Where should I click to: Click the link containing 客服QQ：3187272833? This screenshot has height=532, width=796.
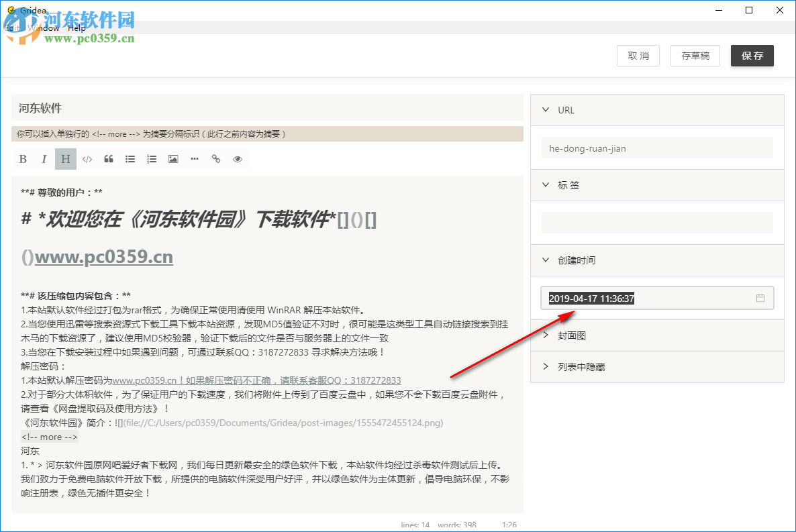pyautogui.click(x=256, y=380)
